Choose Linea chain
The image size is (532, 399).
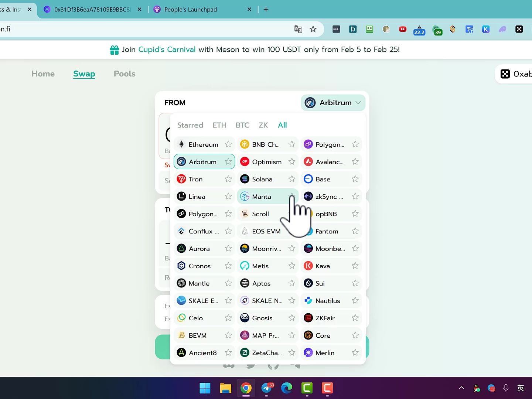(204, 197)
